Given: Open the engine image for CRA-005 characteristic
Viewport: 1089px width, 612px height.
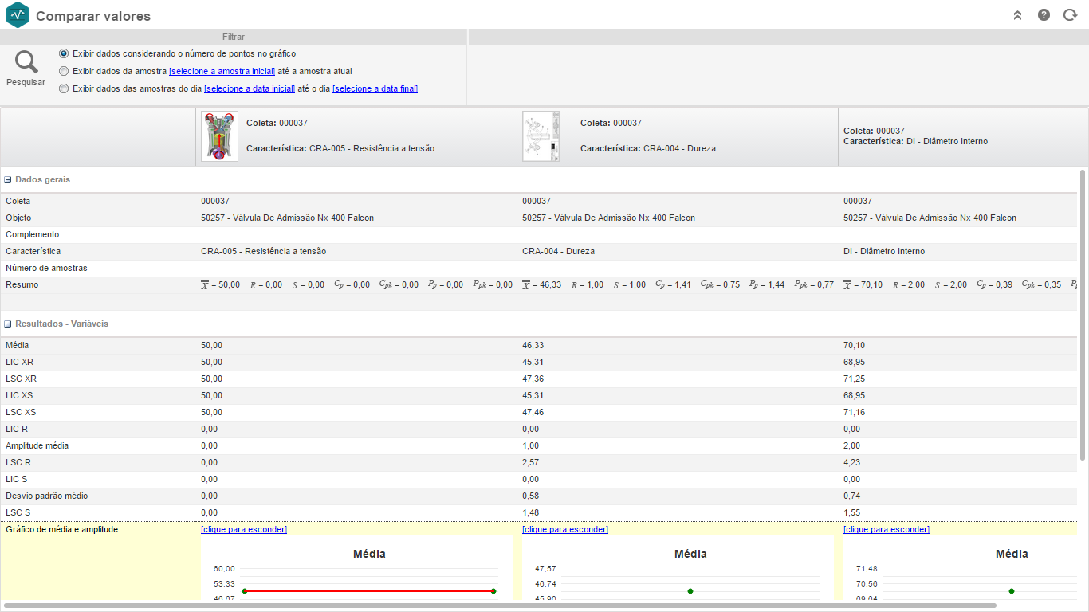Looking at the screenshot, I should [x=219, y=136].
